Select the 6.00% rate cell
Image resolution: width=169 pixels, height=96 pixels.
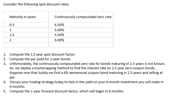81,40
